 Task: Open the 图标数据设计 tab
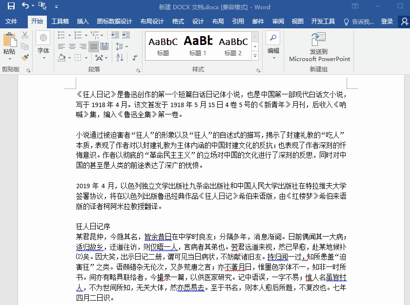pos(114,22)
